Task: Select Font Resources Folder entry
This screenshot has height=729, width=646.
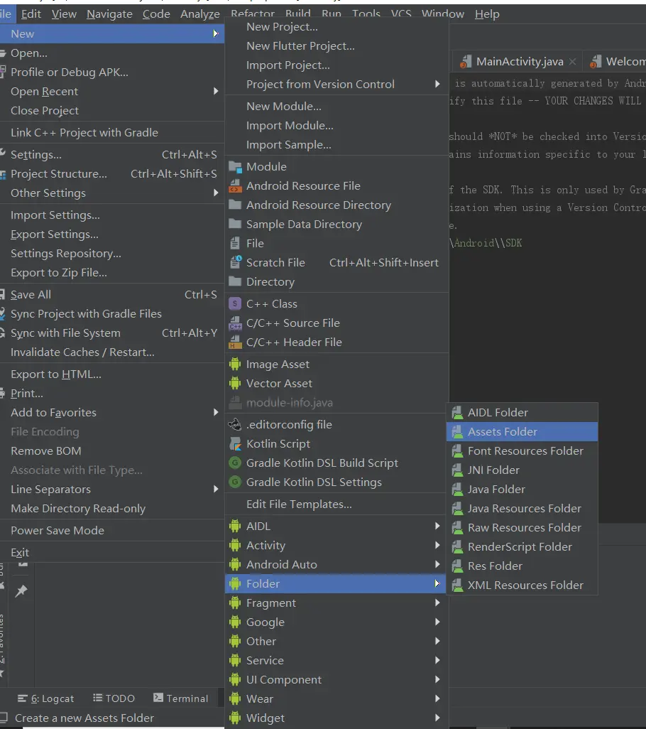Action: click(x=522, y=451)
